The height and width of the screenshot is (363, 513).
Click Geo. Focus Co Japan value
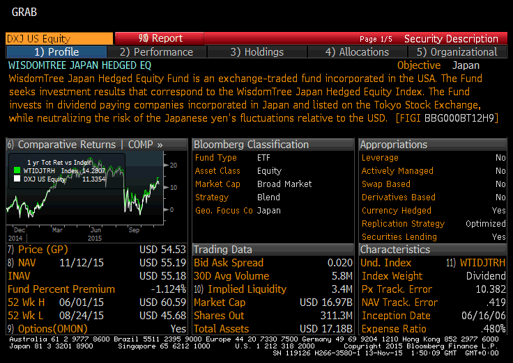click(268, 211)
